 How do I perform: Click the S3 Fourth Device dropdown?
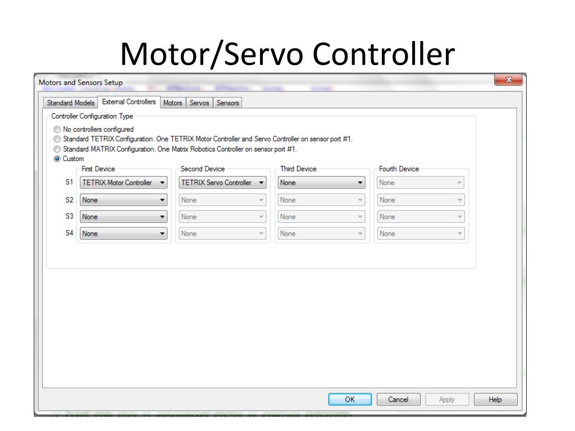point(421,217)
